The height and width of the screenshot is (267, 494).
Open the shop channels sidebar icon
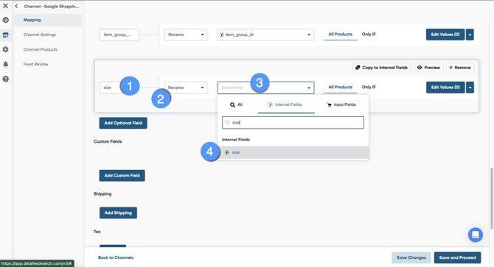6,35
